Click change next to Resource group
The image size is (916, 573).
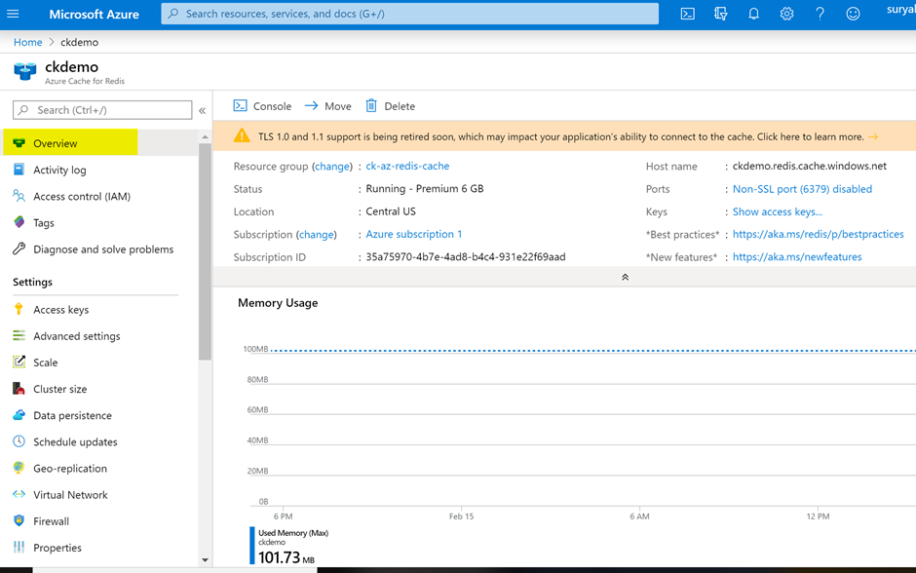(x=332, y=167)
